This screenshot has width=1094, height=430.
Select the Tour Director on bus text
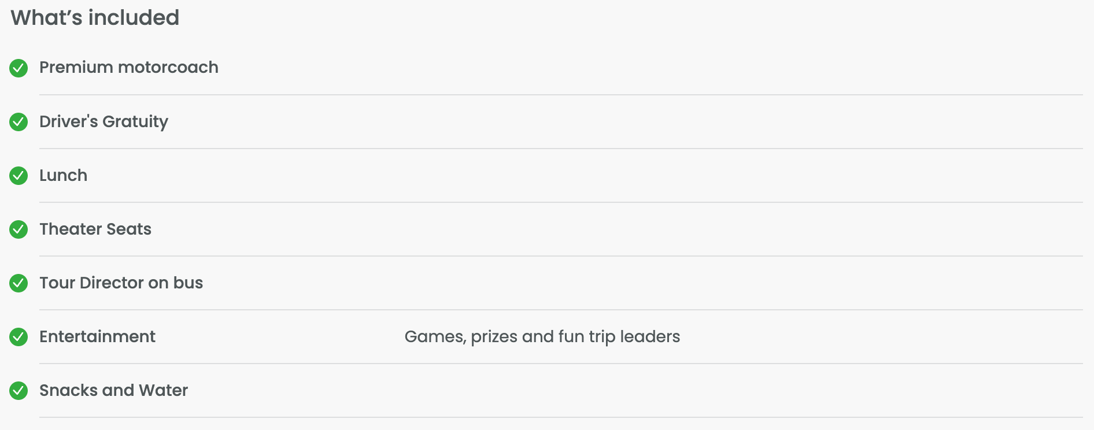(121, 283)
